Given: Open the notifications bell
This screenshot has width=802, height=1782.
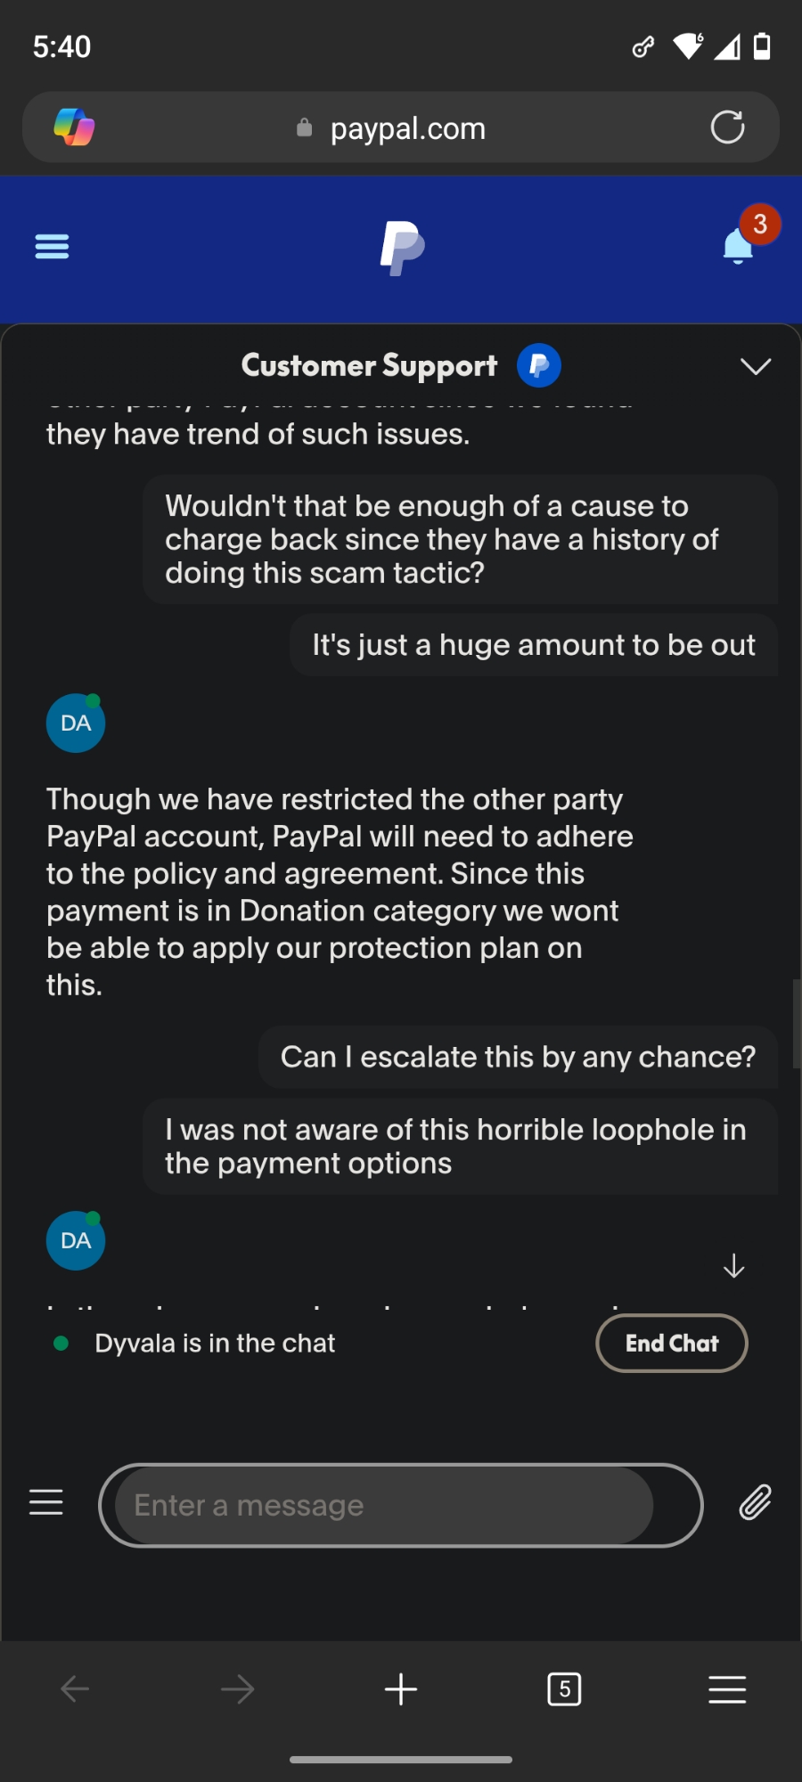Looking at the screenshot, I should tap(739, 246).
